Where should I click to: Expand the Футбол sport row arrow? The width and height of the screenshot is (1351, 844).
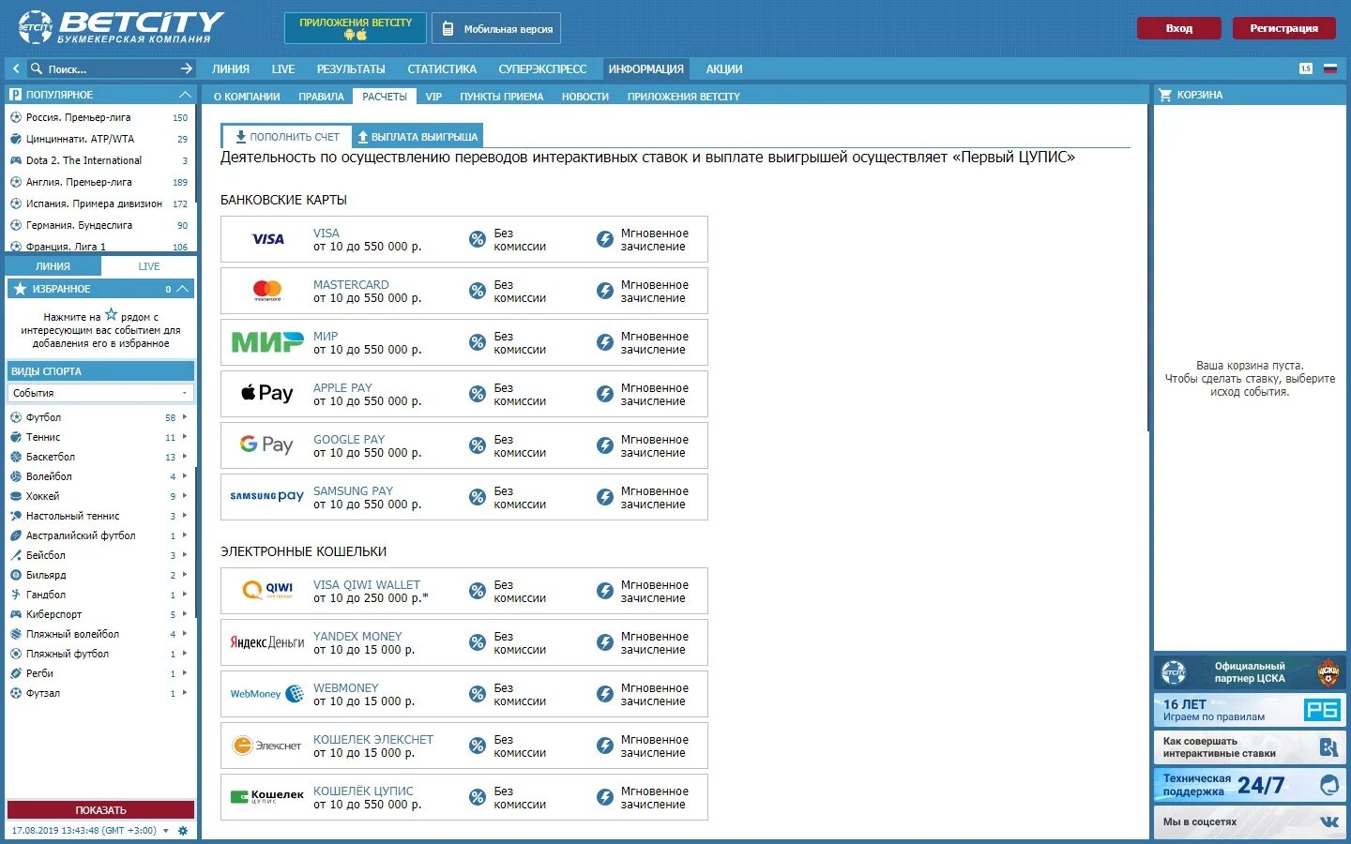click(x=185, y=417)
